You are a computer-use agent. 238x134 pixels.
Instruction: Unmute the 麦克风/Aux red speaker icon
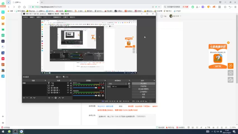click(99, 88)
